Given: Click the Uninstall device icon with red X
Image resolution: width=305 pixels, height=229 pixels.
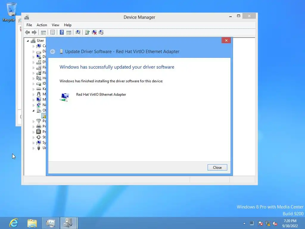Looking at the screenshot, I should click(x=94, y=32).
